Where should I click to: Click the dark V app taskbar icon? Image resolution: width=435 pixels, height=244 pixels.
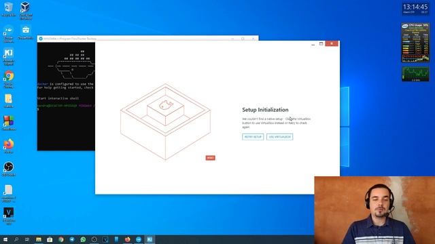pos(105,239)
